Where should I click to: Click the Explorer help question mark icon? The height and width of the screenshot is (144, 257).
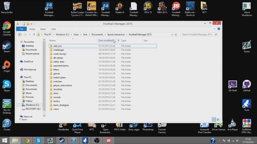pos(219,29)
